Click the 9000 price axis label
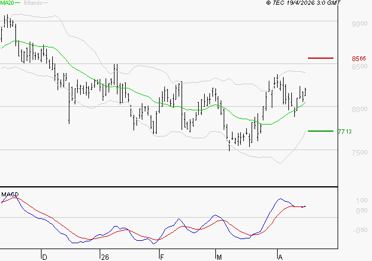This screenshot has height=261, width=372. [x=360, y=24]
